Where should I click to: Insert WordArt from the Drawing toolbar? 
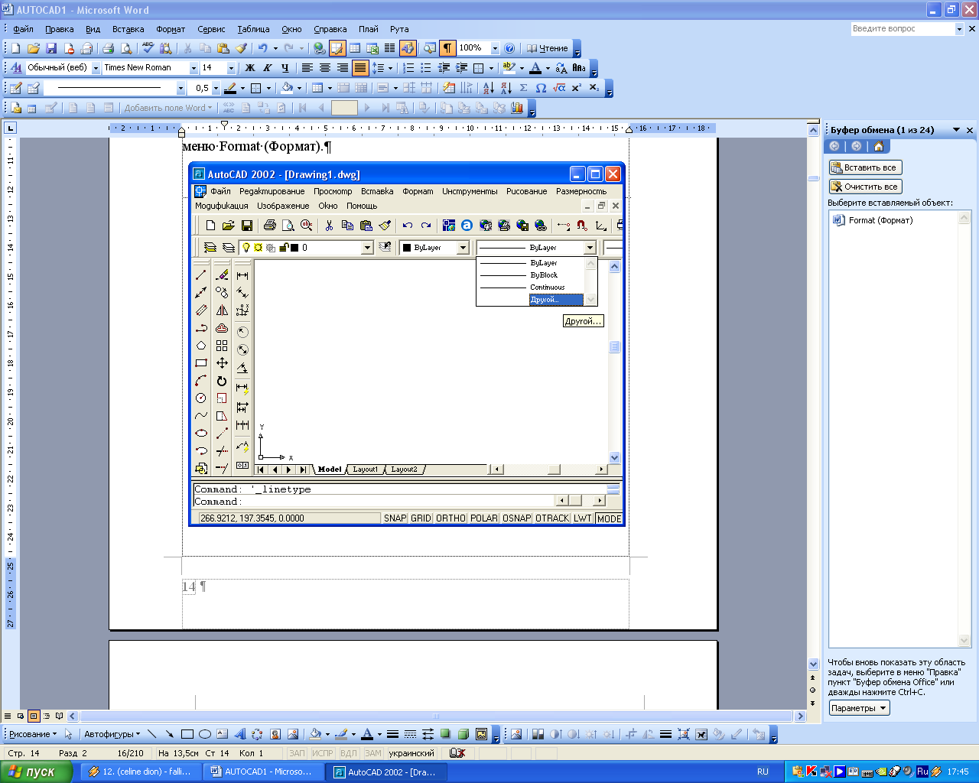click(239, 734)
